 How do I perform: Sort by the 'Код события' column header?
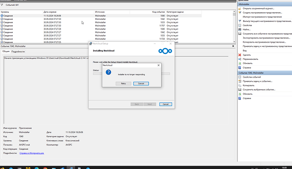tap(158, 12)
